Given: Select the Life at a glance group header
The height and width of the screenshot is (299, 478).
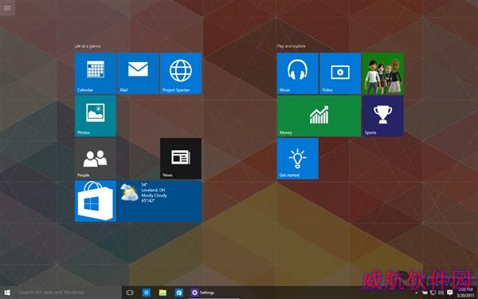Looking at the screenshot, I should coord(88,46).
